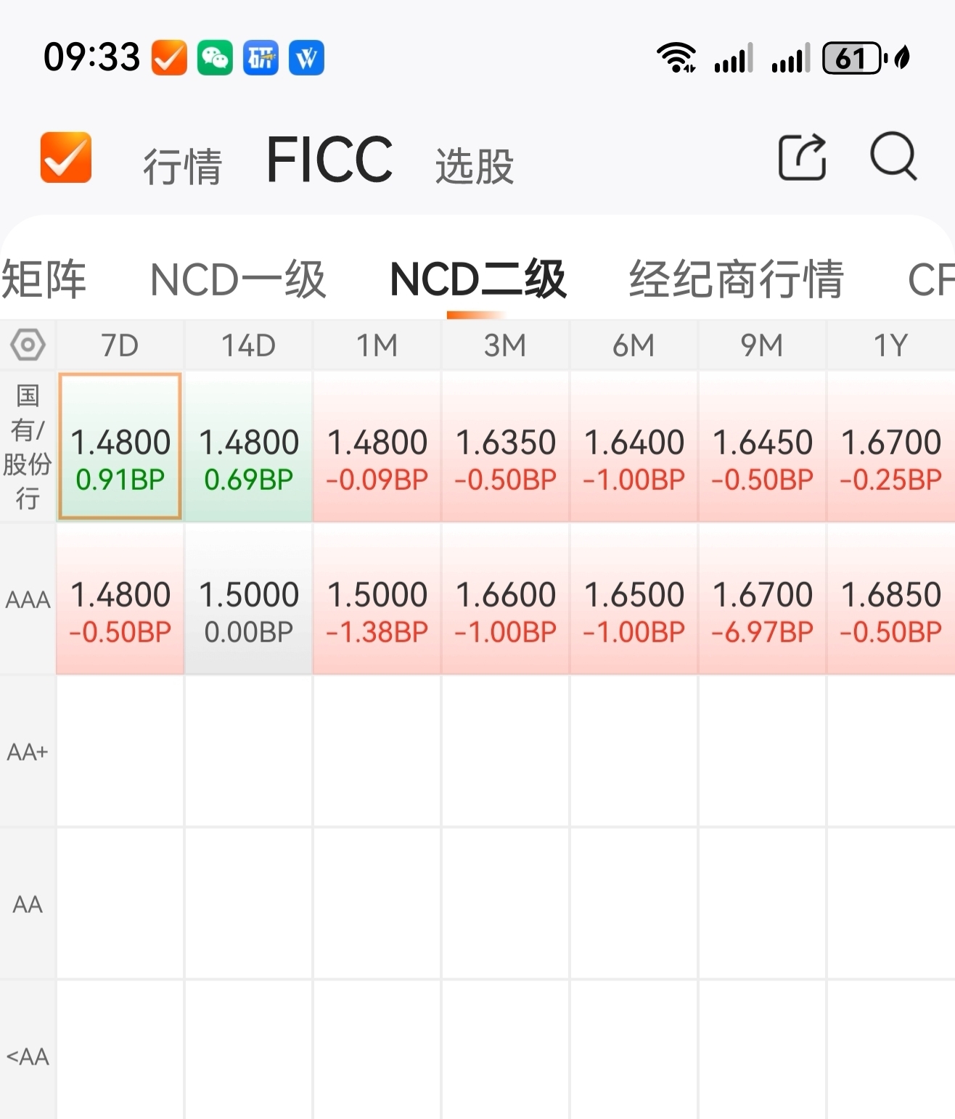Image resolution: width=955 pixels, height=1119 pixels.
Task: Tap the Wi-Fi indicator in status bar
Action: tap(676, 57)
